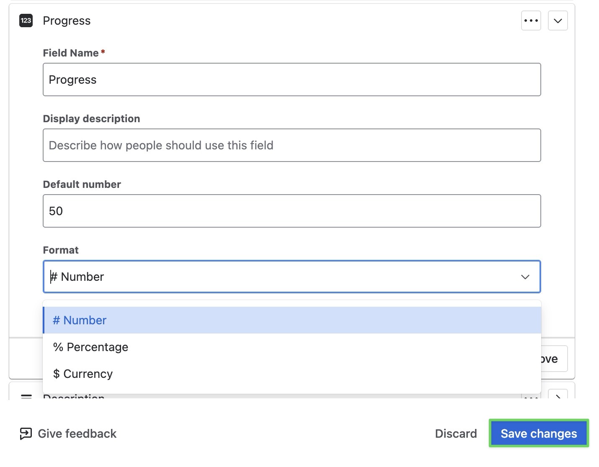This screenshot has width=599, height=467.
Task: Click the Progress title in the section header
Action: click(x=67, y=21)
